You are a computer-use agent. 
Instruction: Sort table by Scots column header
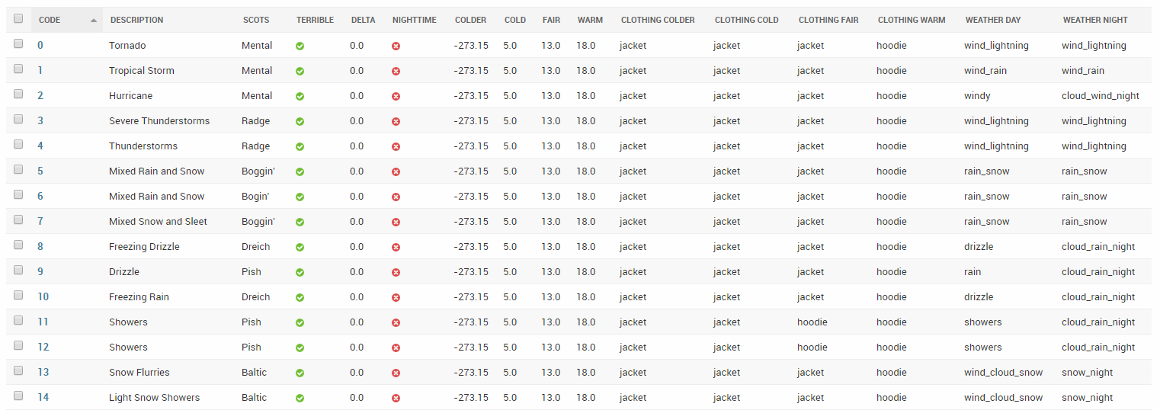click(x=256, y=20)
